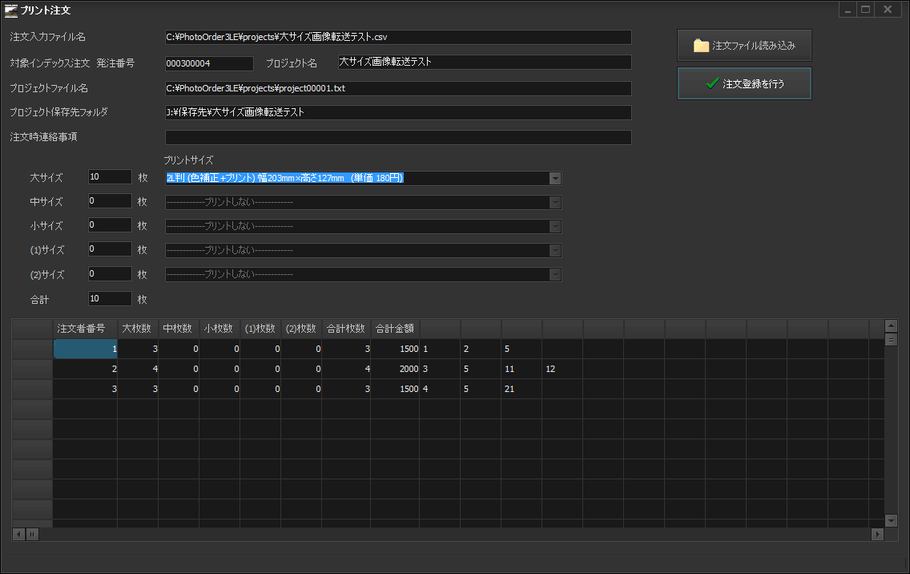Click the (1)サイズ quantity field
Screen dimensions: 910x574
[x=110, y=249]
